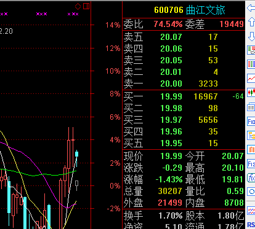Click the RS icon at the sidebar bottom
The height and width of the screenshot is (229, 255).
251,225
